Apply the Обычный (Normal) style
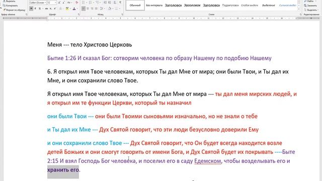Viewport: 322px width, 181px height. click(x=135, y=6)
